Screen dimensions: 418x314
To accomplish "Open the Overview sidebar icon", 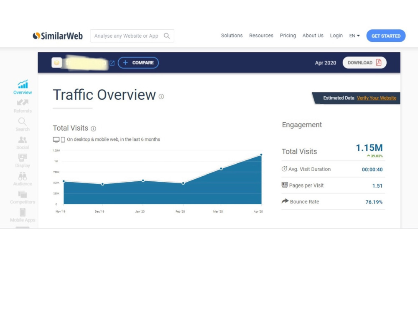I will [x=23, y=87].
